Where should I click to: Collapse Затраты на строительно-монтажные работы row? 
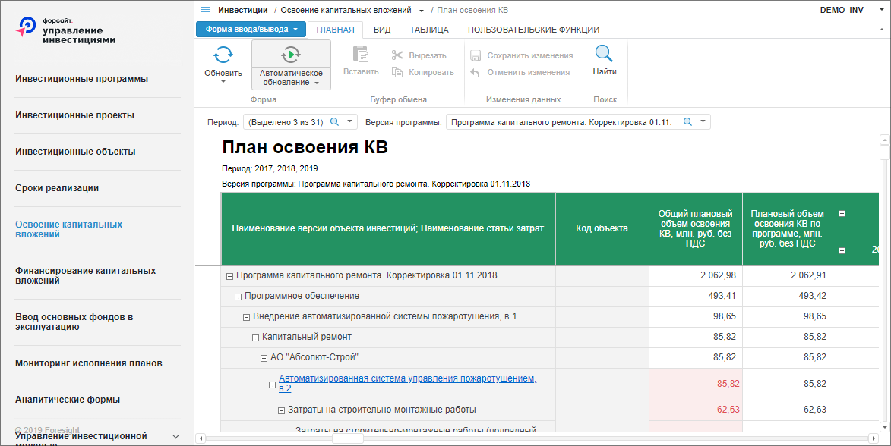pos(281,411)
